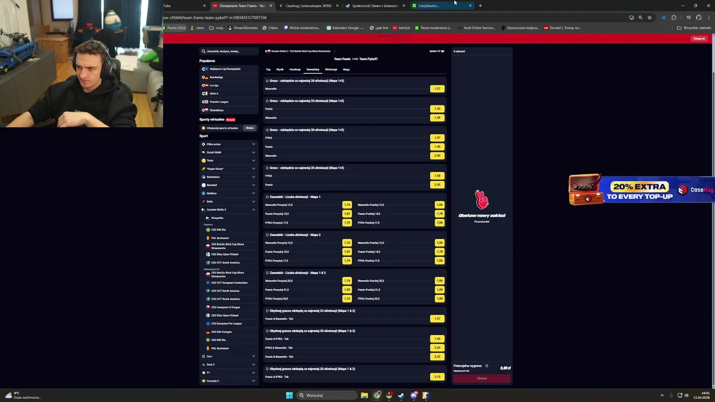715x402 pixels.
Task: Switch to the Top market tab
Action: point(268,69)
